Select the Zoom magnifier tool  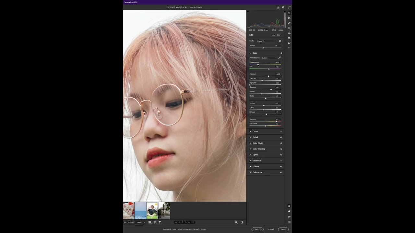(x=289, y=206)
